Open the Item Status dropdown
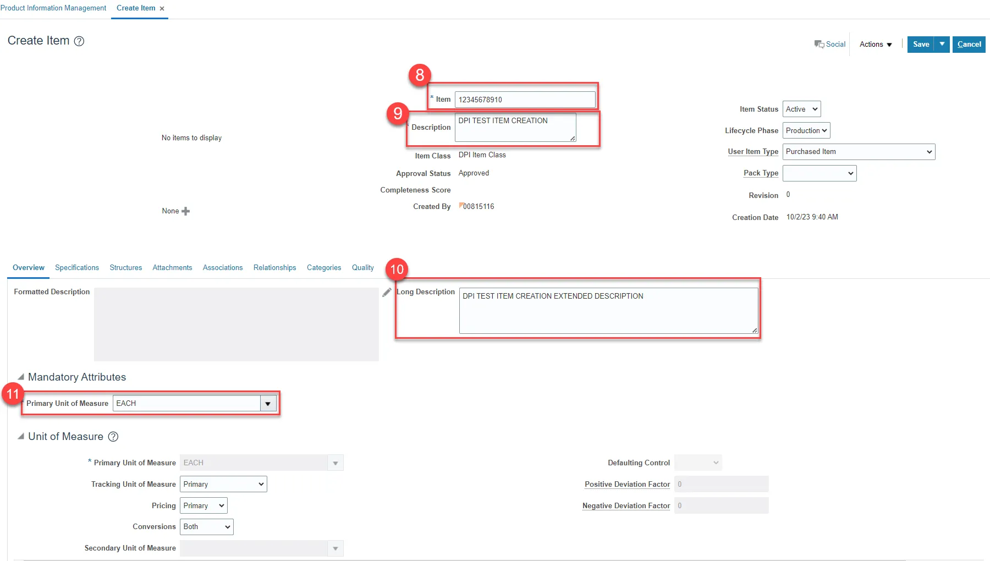 pos(801,109)
